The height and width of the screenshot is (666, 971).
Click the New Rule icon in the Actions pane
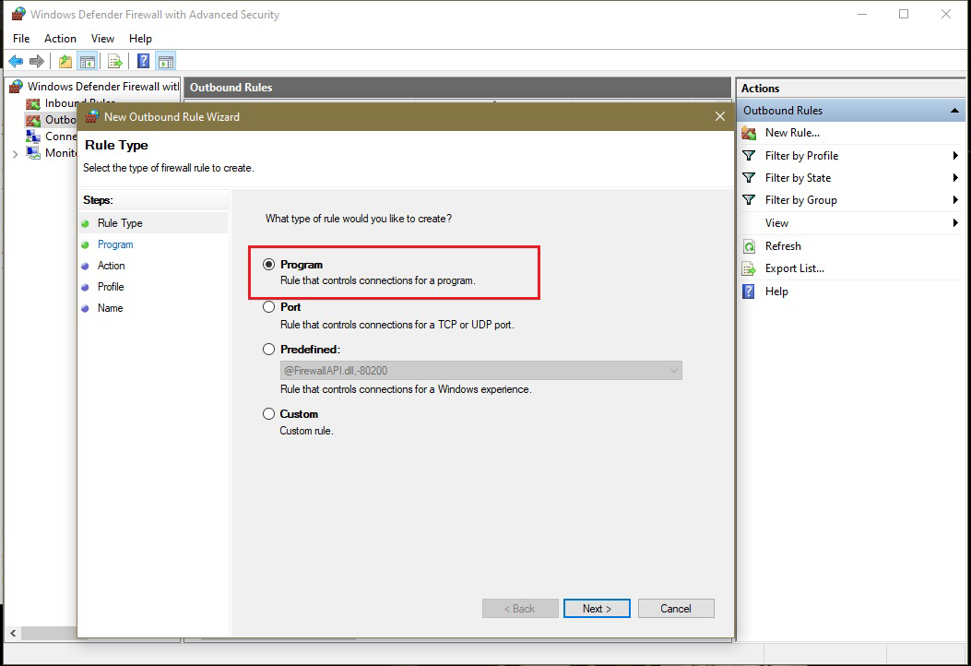pos(749,133)
